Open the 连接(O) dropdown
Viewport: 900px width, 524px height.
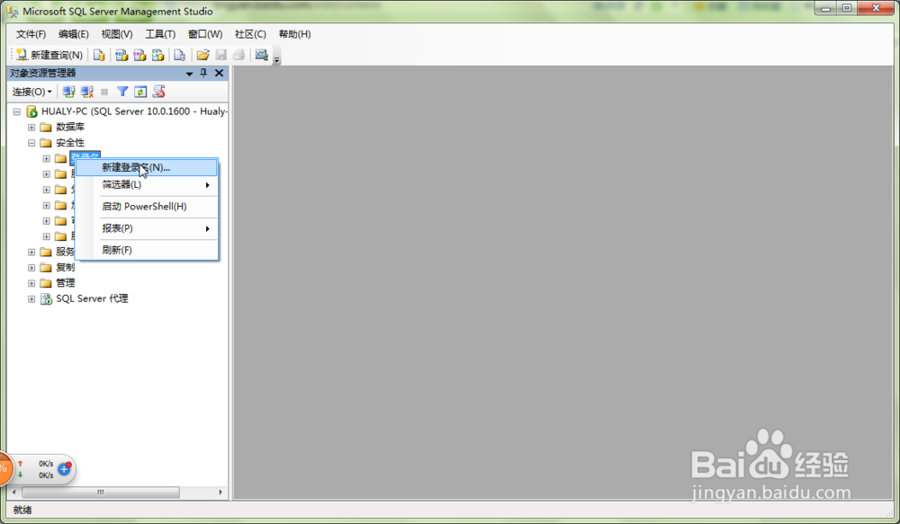pos(30,91)
